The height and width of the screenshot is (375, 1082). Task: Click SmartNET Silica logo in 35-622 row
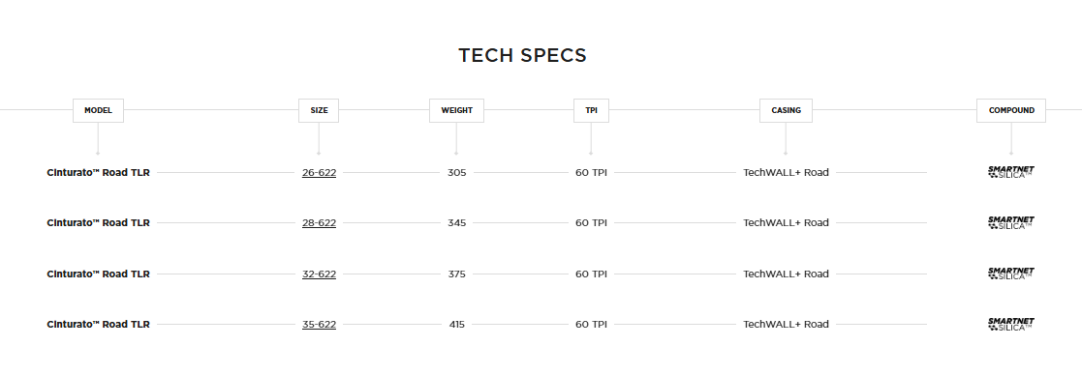click(x=1011, y=324)
